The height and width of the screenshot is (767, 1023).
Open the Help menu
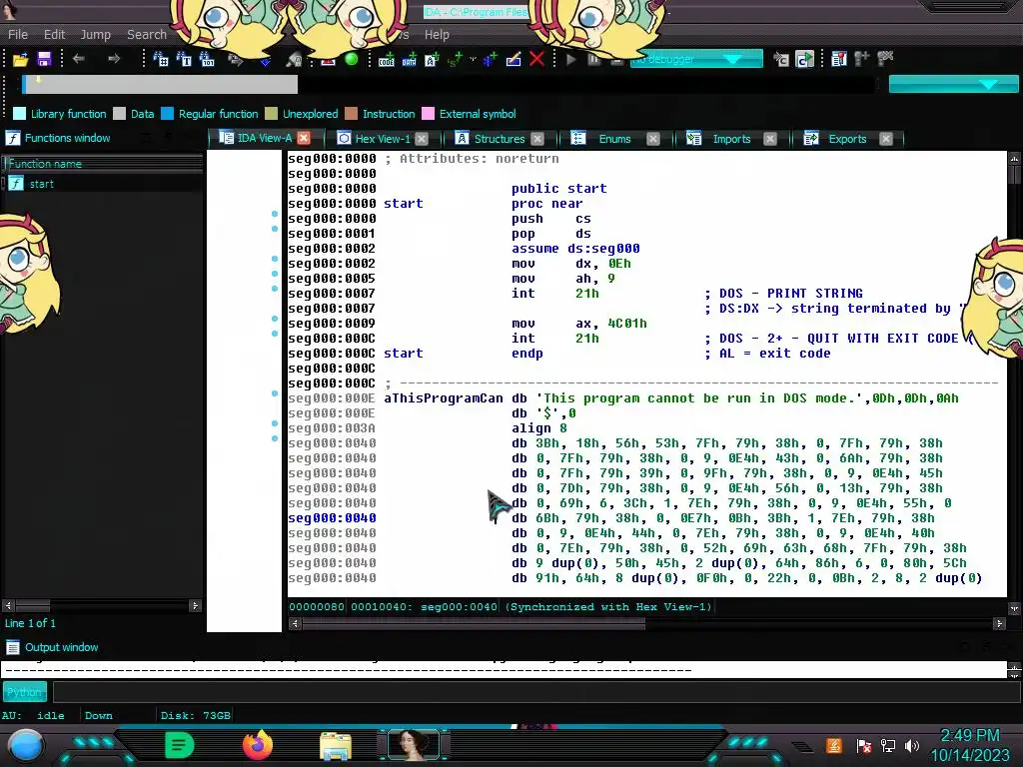pos(437,35)
